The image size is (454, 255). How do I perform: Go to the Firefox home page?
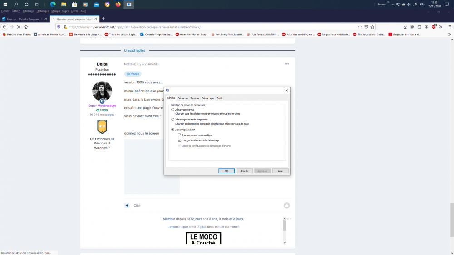pyautogui.click(x=26, y=27)
